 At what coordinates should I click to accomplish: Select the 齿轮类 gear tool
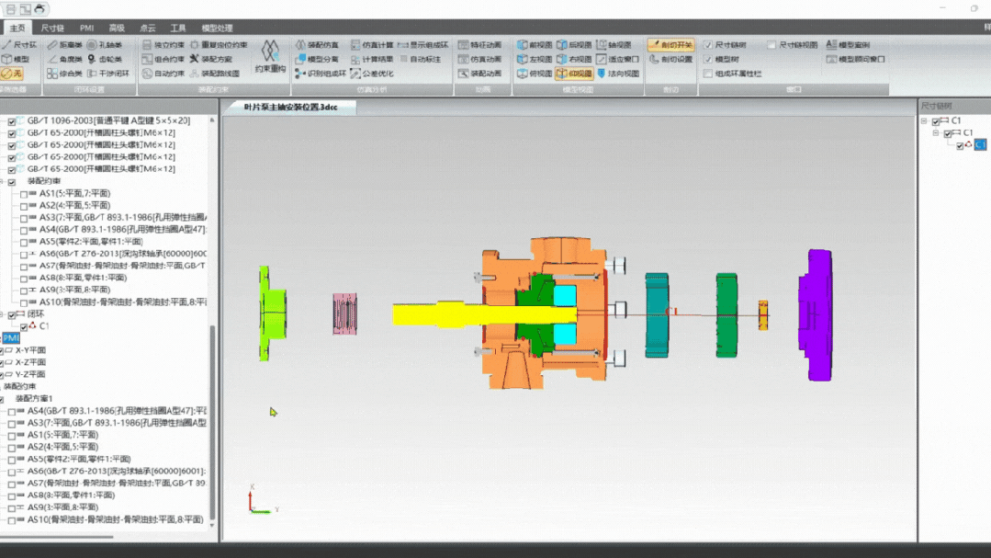(x=105, y=59)
